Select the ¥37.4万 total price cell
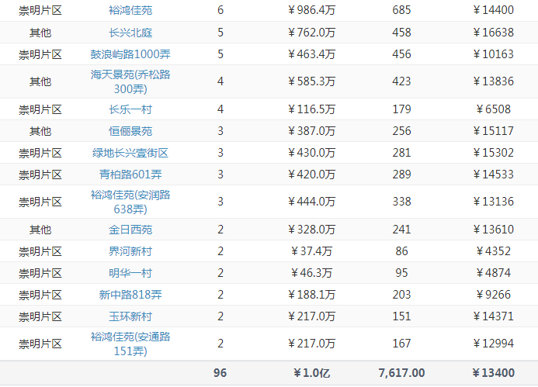 point(311,251)
